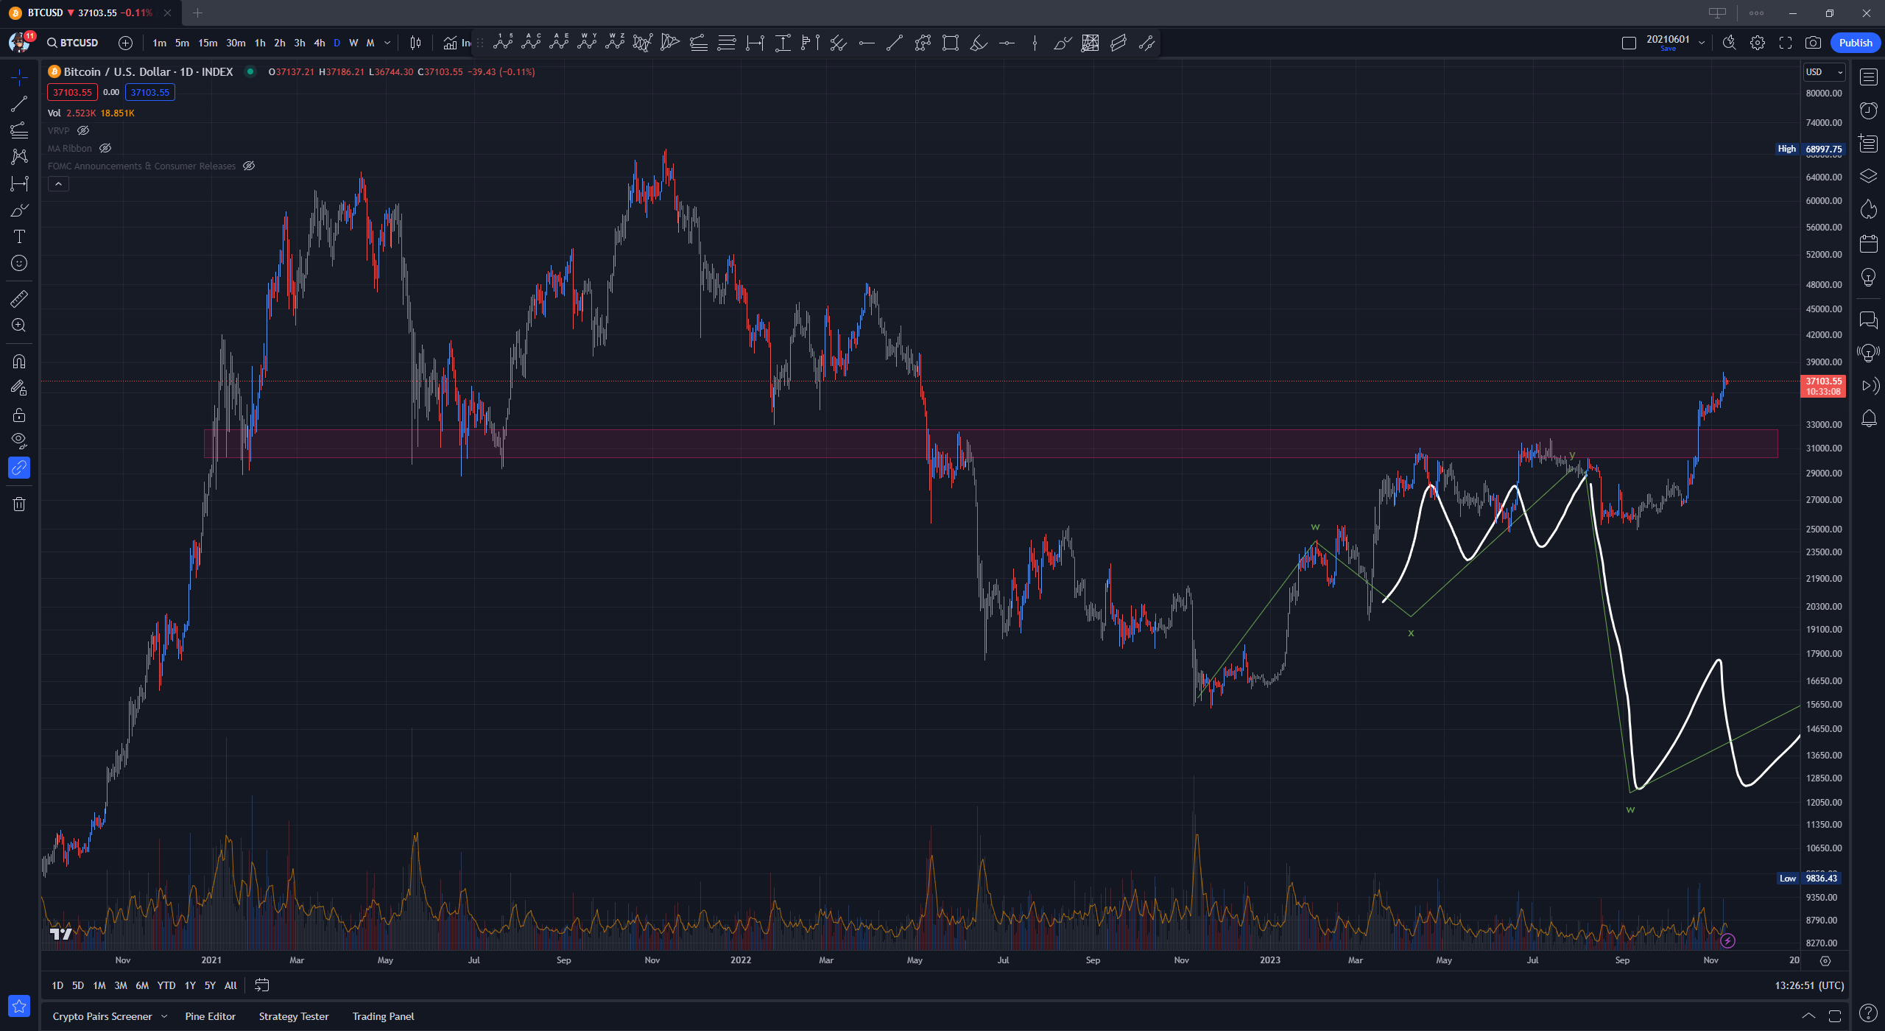Enter fullscreen mode
This screenshot has height=1031, width=1885.
pyautogui.click(x=1786, y=43)
